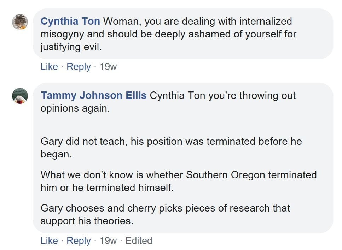Reply to Tammy Johnson Ellis's comment

(x=79, y=241)
